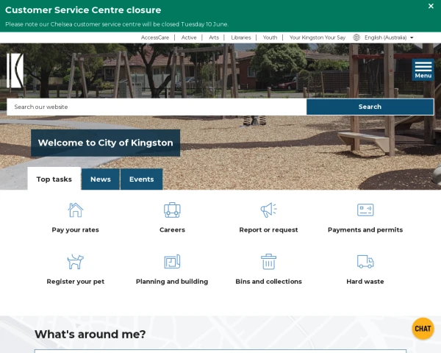Switch to the Top tasks tab
The height and width of the screenshot is (353, 441).
click(x=54, y=179)
